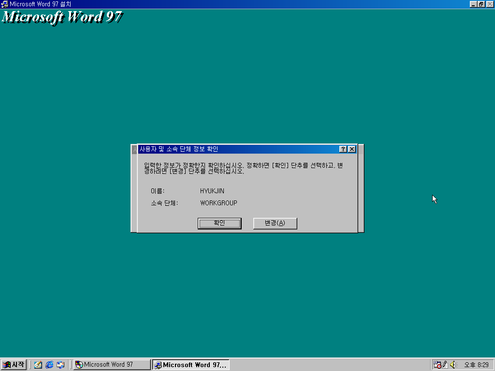Click the dialog's instruction text paragraph
495x371 pixels.
(x=244, y=168)
